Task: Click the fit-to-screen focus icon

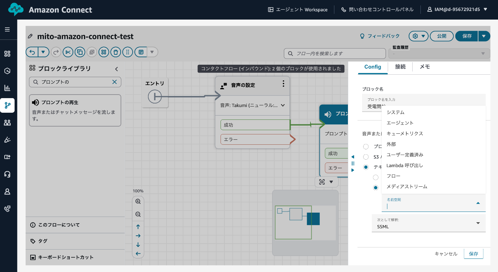Action: coord(322,182)
